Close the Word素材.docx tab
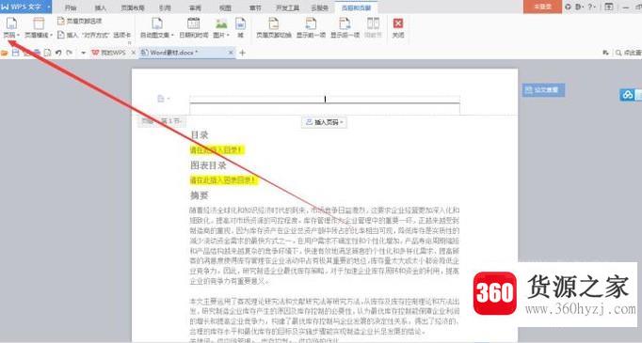 point(231,53)
